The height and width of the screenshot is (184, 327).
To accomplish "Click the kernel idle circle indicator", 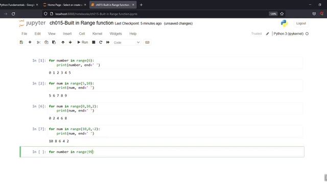I will 307,34.
